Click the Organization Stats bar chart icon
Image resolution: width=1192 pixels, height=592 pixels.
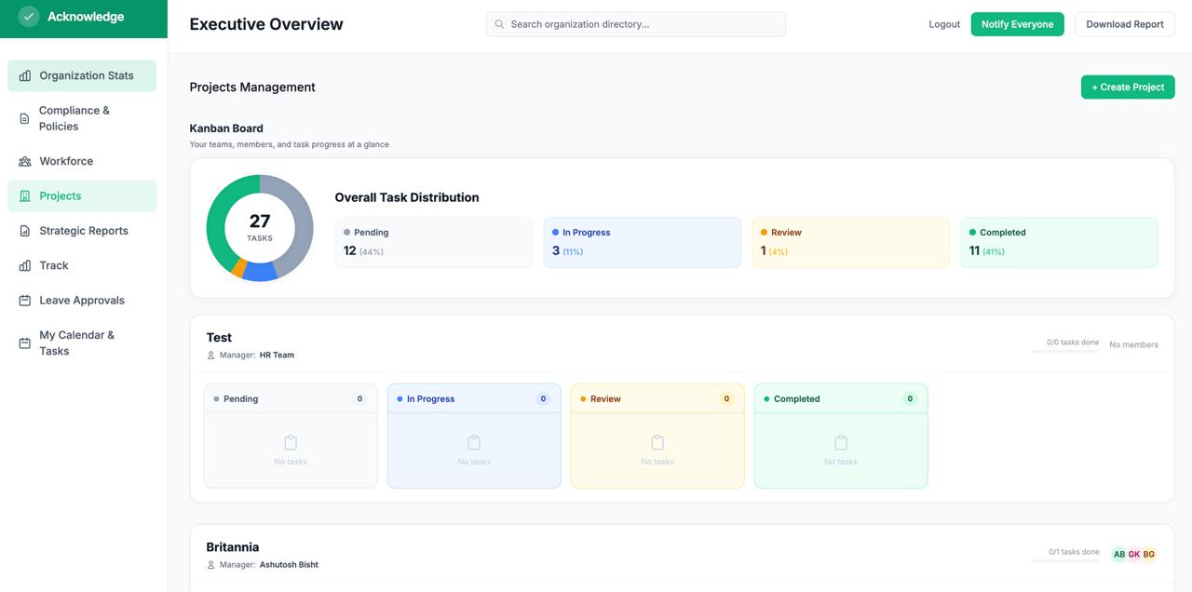(25, 76)
